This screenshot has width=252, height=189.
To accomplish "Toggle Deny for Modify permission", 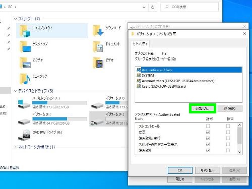I will click(228, 132).
